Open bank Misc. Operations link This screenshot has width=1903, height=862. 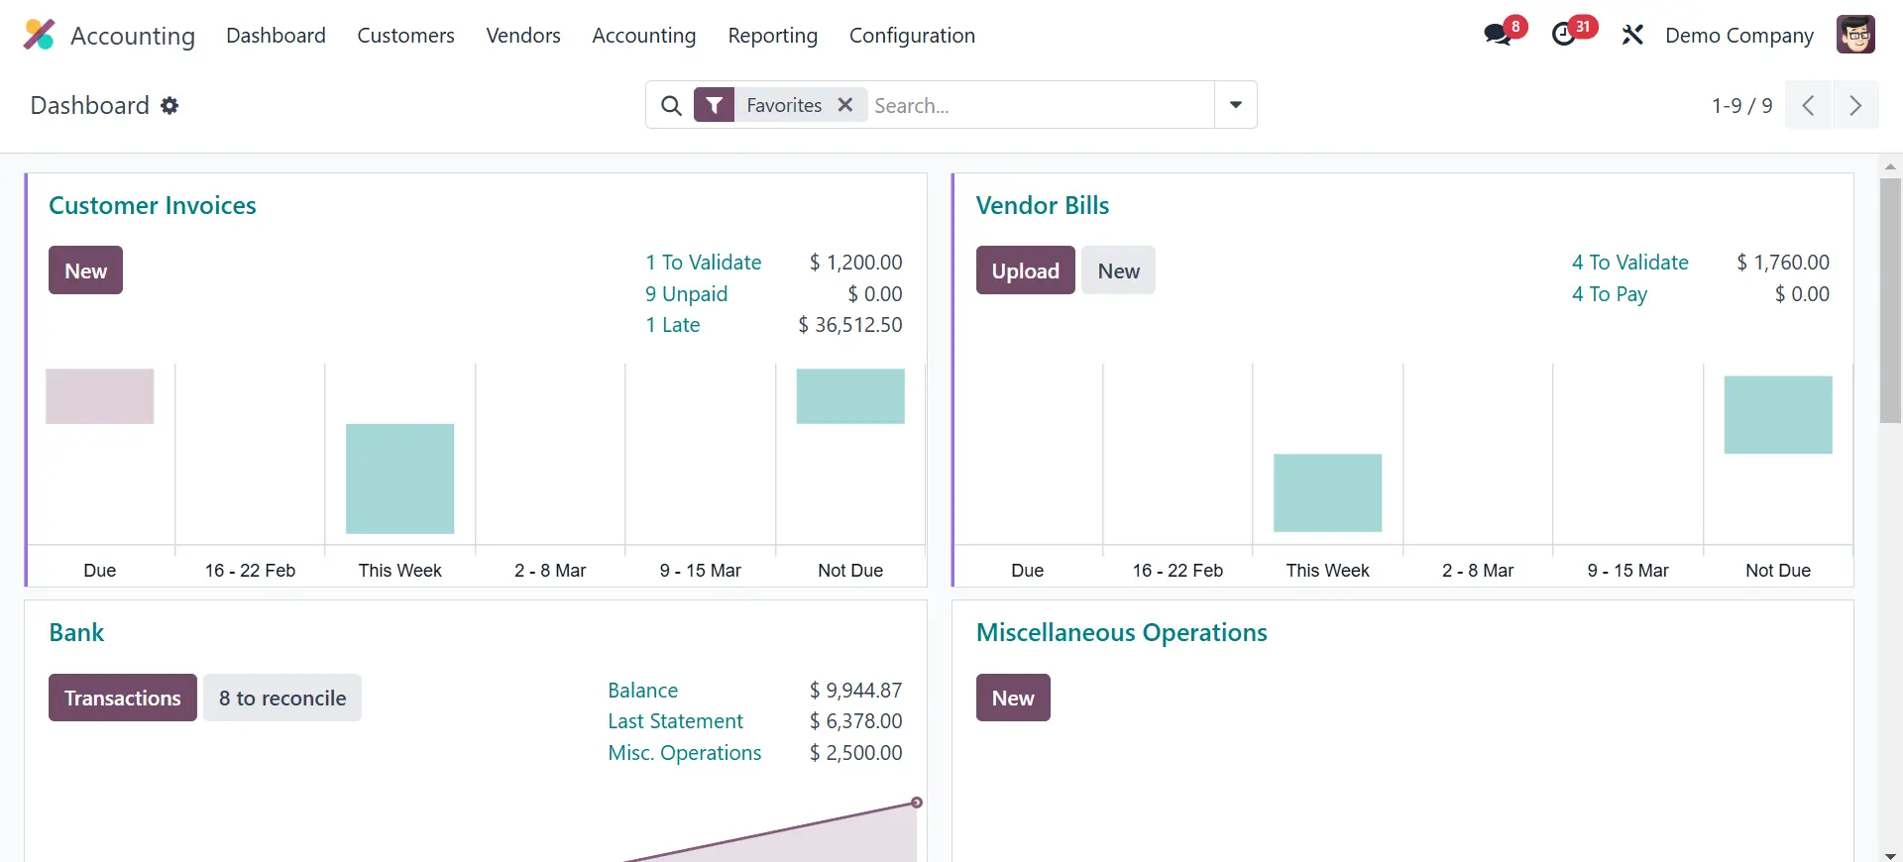click(x=685, y=752)
